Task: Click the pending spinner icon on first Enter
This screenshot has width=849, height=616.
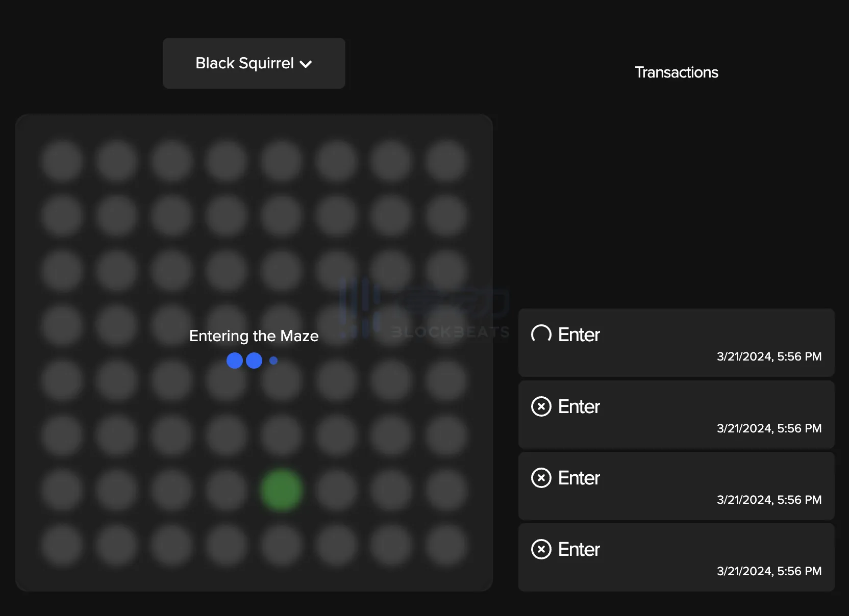Action: [x=541, y=335]
